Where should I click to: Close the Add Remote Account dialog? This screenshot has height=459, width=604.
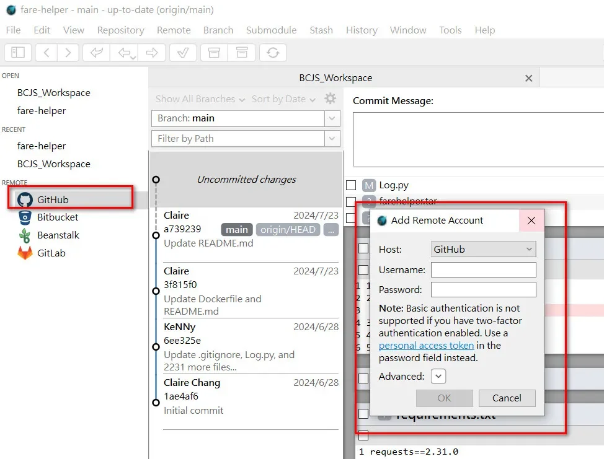point(531,221)
